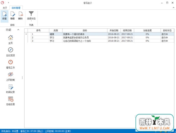Image resolution: width=176 pixels, height=133 pixels.
Task: Click 开机启动: 未设置 in the status bar
Action: pyautogui.click(x=10, y=131)
